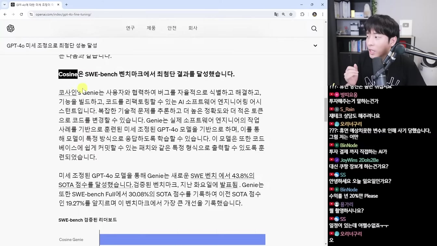Click the browser forward arrow
The height and width of the screenshot is (246, 437).
pos(13,14)
